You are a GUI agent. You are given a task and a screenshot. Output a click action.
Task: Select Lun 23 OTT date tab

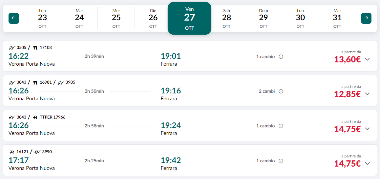[x=42, y=18]
